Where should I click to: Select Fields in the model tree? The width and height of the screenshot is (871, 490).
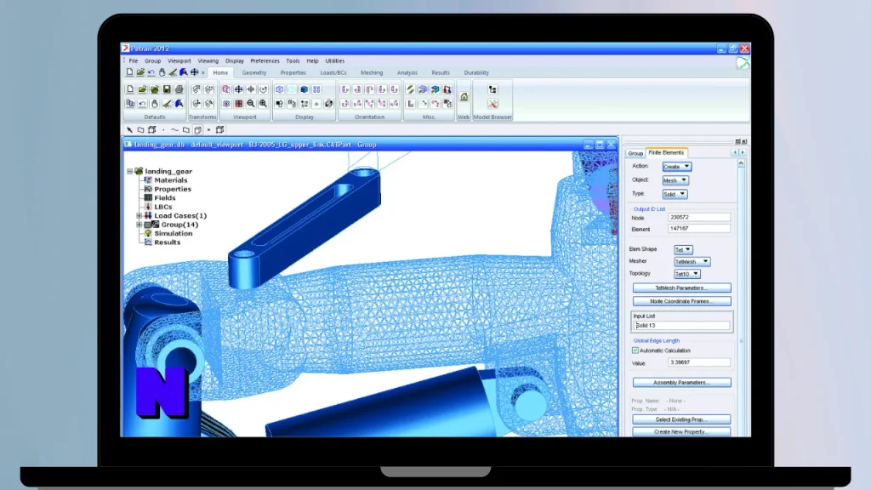click(165, 197)
